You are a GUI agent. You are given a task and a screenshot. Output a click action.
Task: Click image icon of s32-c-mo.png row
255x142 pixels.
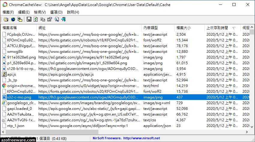4,97
